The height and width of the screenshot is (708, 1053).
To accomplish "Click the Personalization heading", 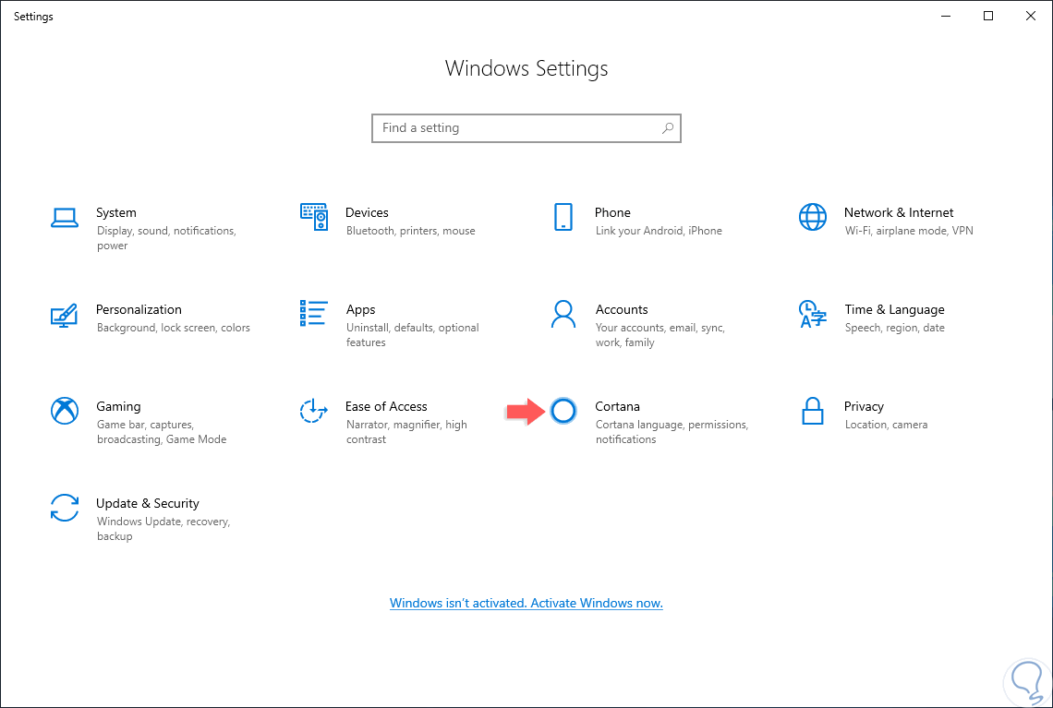I will (x=139, y=309).
